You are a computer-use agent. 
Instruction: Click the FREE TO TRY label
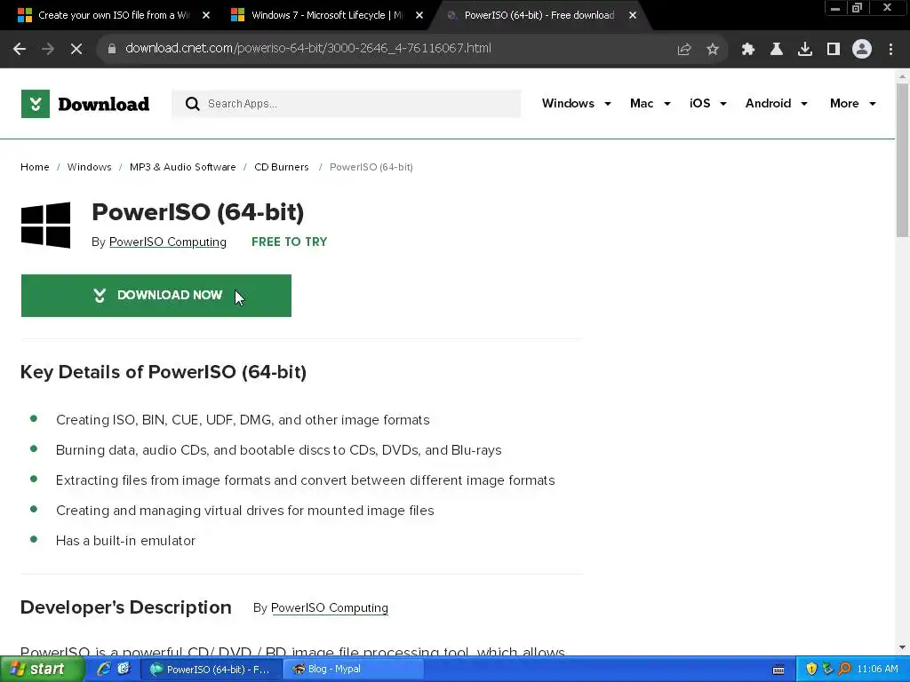click(290, 242)
